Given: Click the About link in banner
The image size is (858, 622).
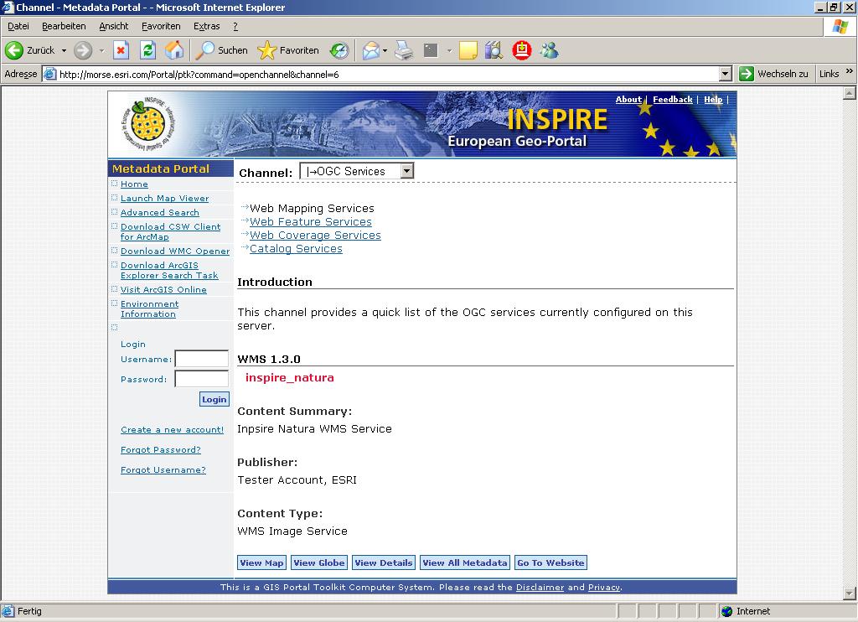Looking at the screenshot, I should [628, 99].
